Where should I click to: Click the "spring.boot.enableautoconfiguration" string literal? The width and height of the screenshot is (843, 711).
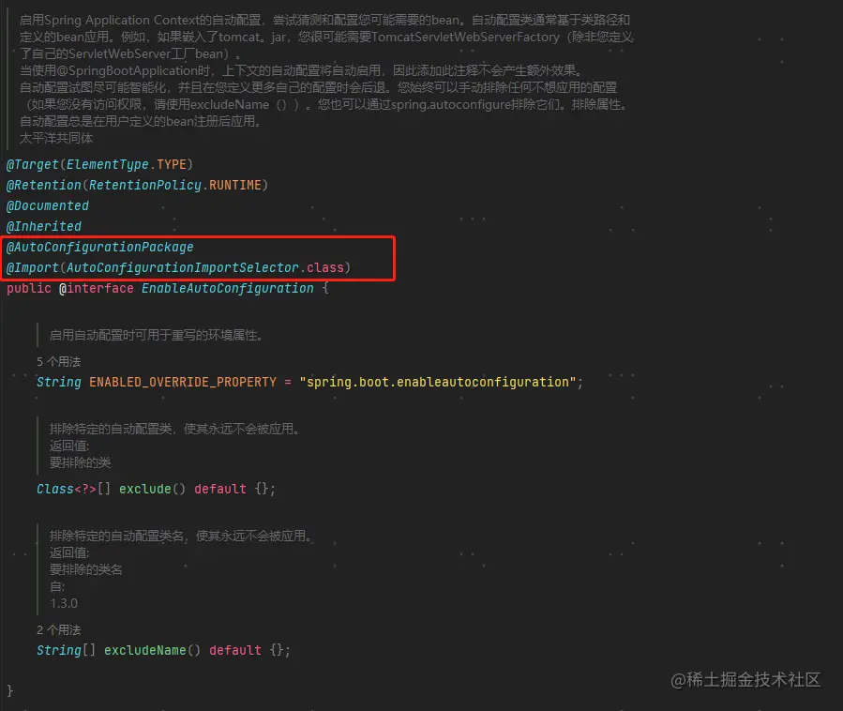[438, 383]
